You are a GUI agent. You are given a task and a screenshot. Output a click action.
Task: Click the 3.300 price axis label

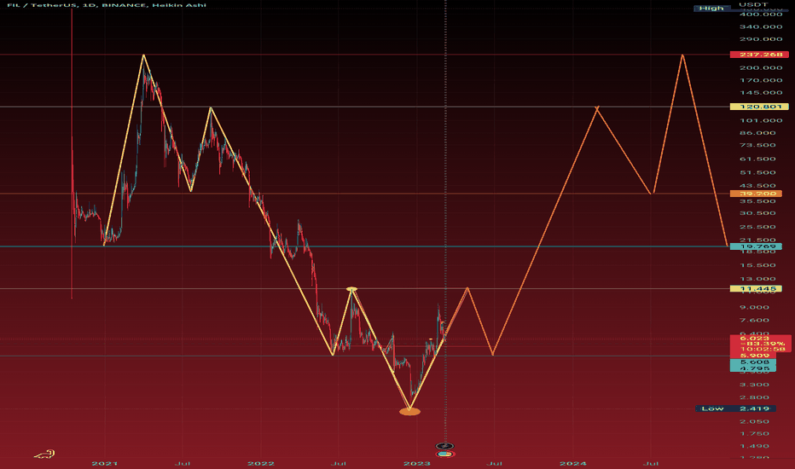(x=754, y=385)
